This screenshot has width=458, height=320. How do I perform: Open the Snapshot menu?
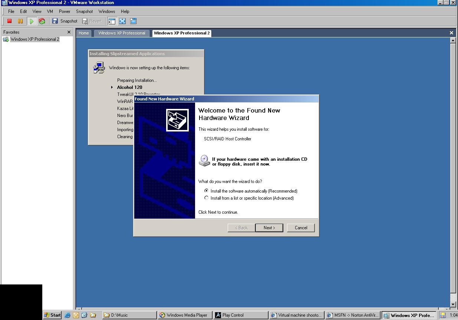[85, 11]
